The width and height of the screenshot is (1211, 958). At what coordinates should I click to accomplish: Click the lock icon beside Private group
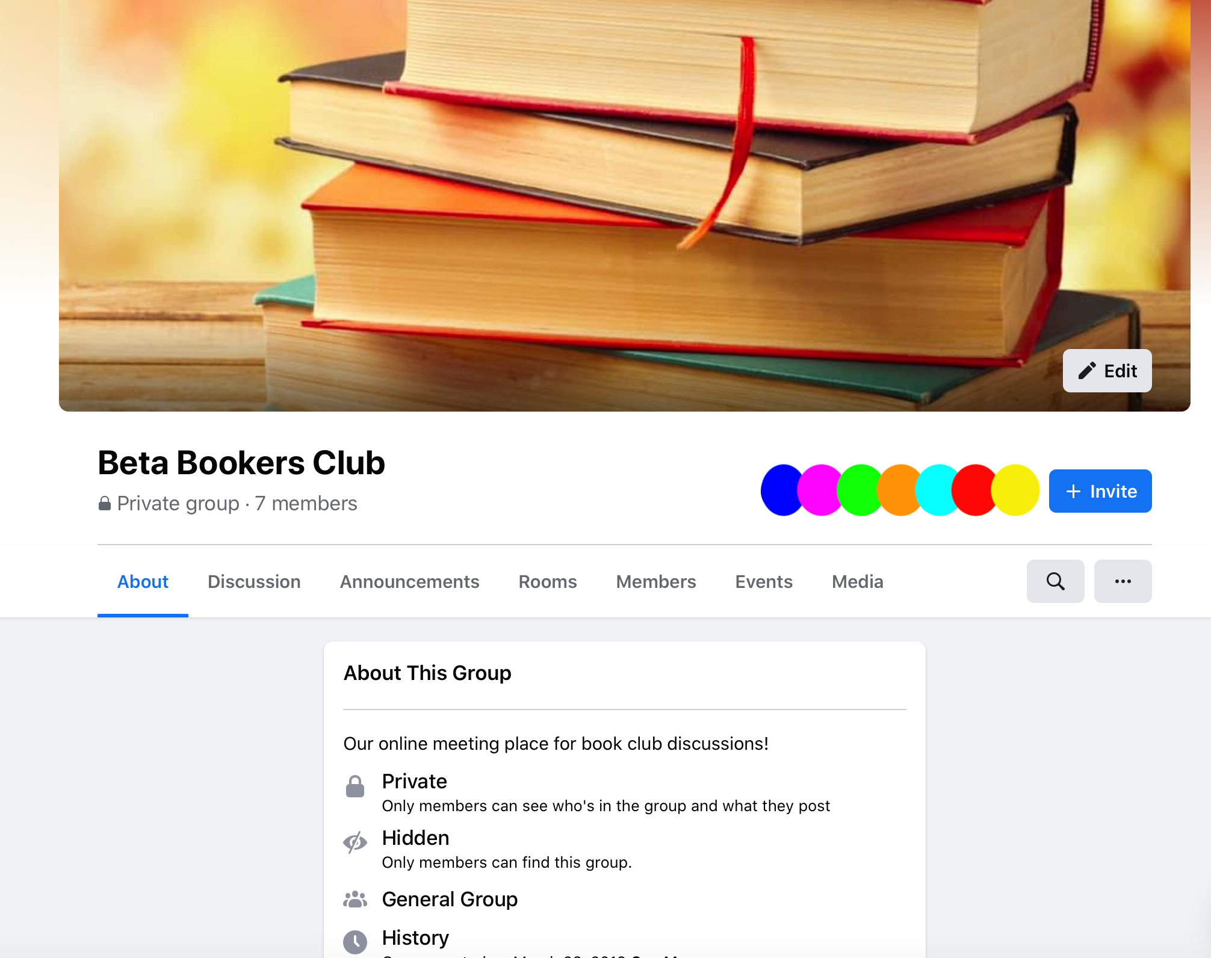[105, 503]
